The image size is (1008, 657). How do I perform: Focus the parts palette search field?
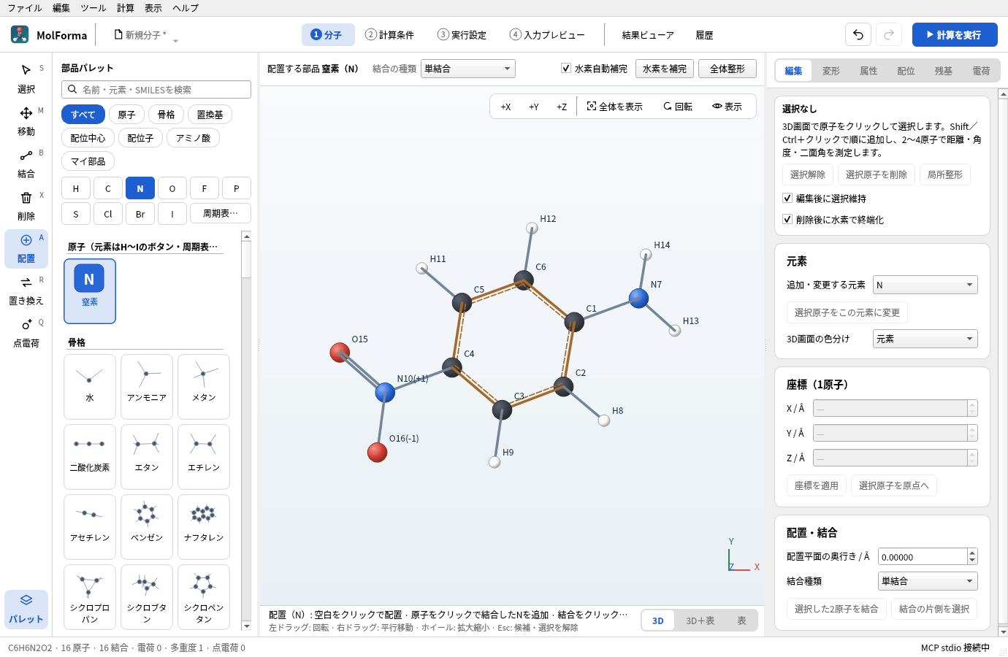(x=156, y=90)
